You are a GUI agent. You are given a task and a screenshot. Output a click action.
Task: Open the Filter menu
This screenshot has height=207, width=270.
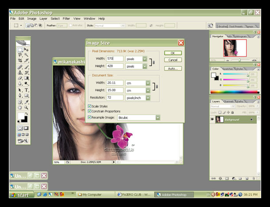click(66, 19)
